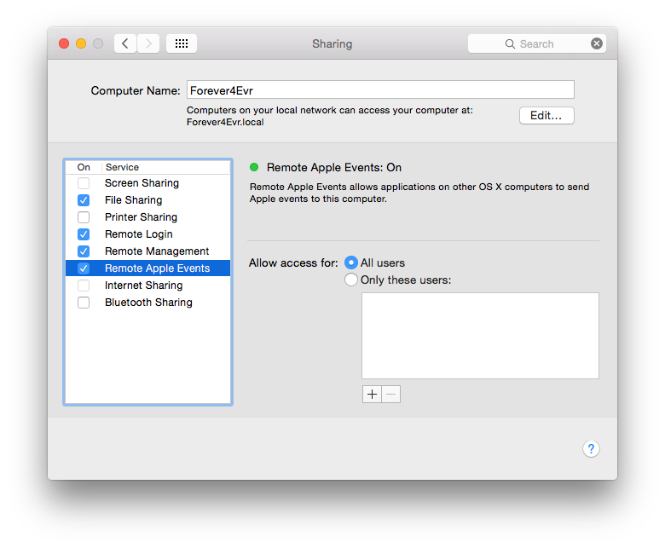
Task: Uncheck the Remote Management checkbox
Action: click(x=84, y=251)
